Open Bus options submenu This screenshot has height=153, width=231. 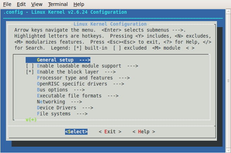pos(61,90)
